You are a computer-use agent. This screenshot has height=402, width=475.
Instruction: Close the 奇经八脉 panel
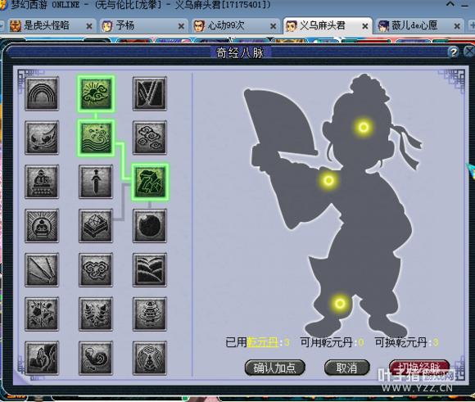(x=469, y=52)
